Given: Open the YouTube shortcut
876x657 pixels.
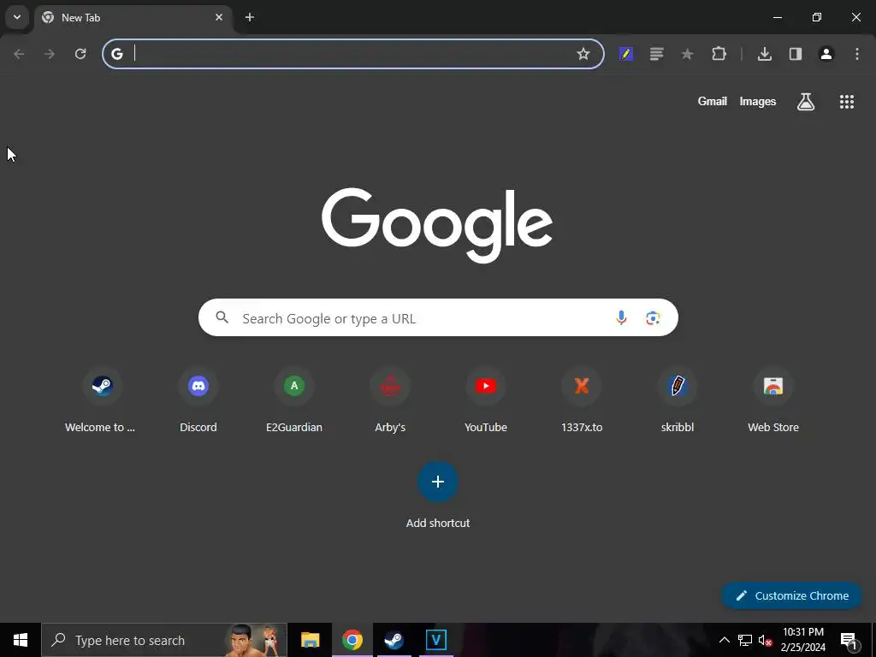Looking at the screenshot, I should (486, 400).
